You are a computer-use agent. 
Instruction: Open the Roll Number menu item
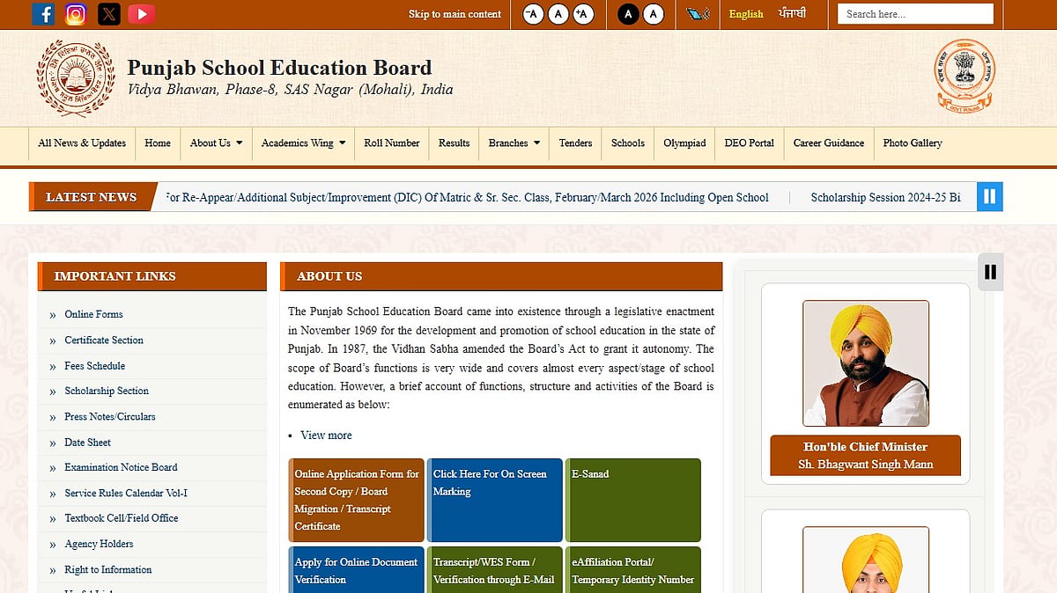point(392,143)
